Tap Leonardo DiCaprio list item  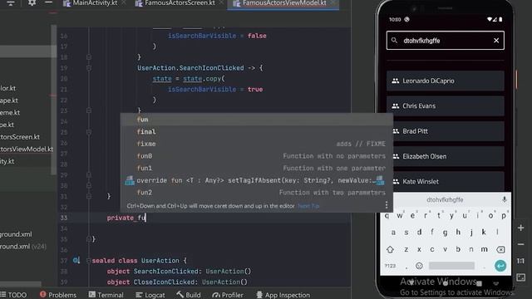click(x=446, y=81)
